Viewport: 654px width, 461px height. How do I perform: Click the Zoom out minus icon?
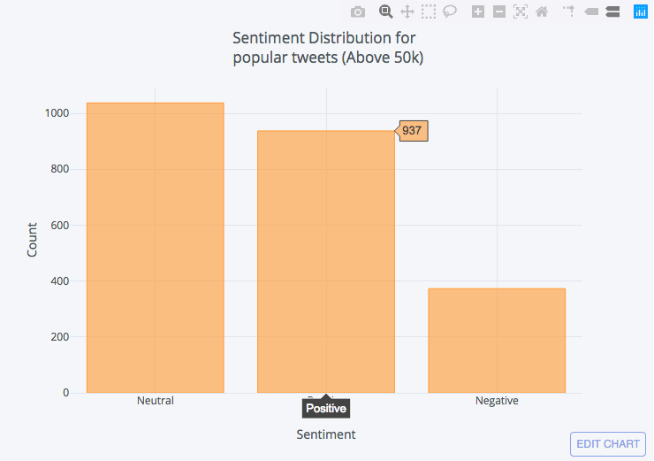(499, 12)
